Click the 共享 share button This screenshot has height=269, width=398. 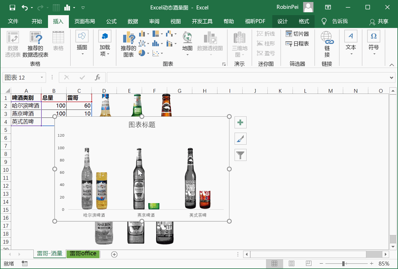pyautogui.click(x=379, y=22)
